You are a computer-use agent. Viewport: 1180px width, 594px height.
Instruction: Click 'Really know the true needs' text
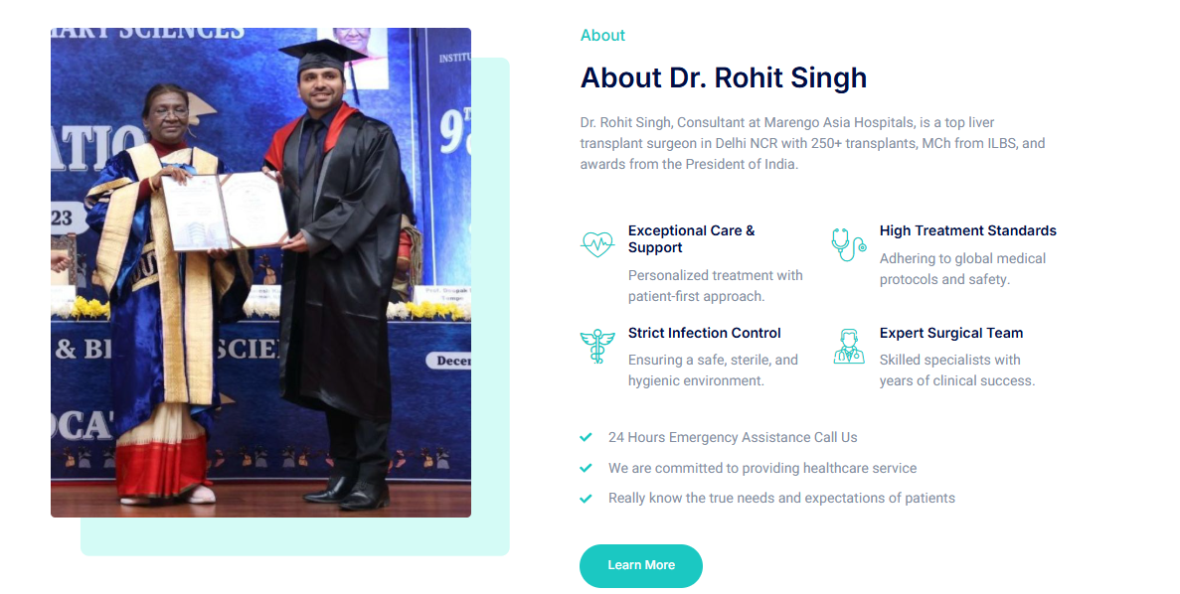coord(781,499)
